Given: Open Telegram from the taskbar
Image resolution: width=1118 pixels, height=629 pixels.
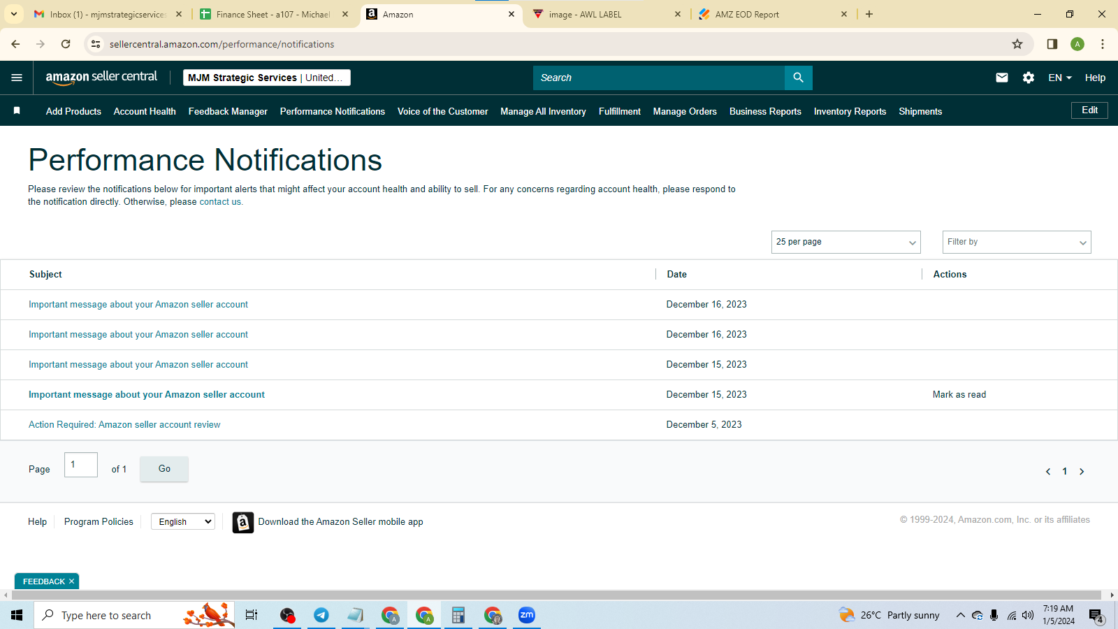Looking at the screenshot, I should click(x=321, y=615).
